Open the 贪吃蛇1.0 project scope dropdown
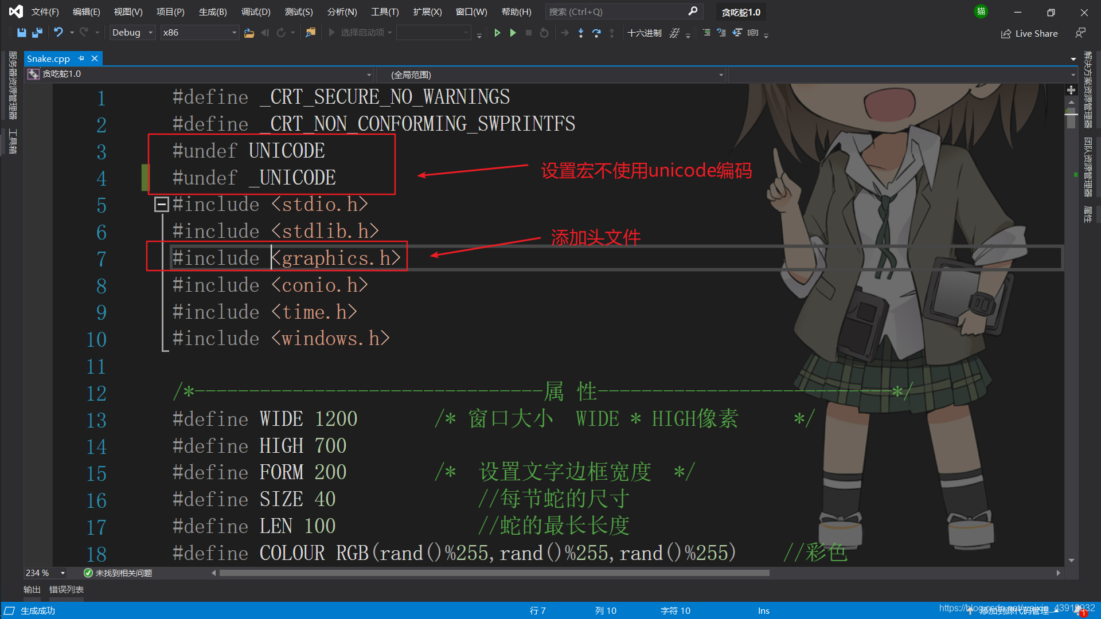Viewport: 1101px width, 619px height. tap(200, 75)
